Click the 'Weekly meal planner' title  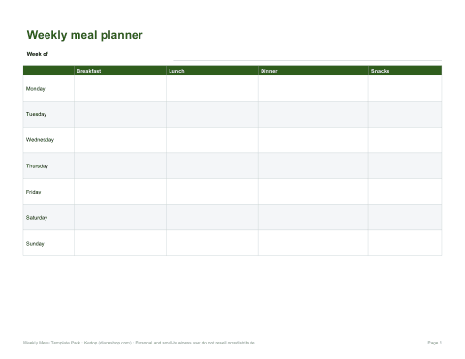[84, 35]
